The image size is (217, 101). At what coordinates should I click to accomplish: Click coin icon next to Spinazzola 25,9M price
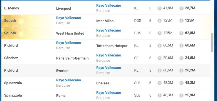tap(181, 95)
